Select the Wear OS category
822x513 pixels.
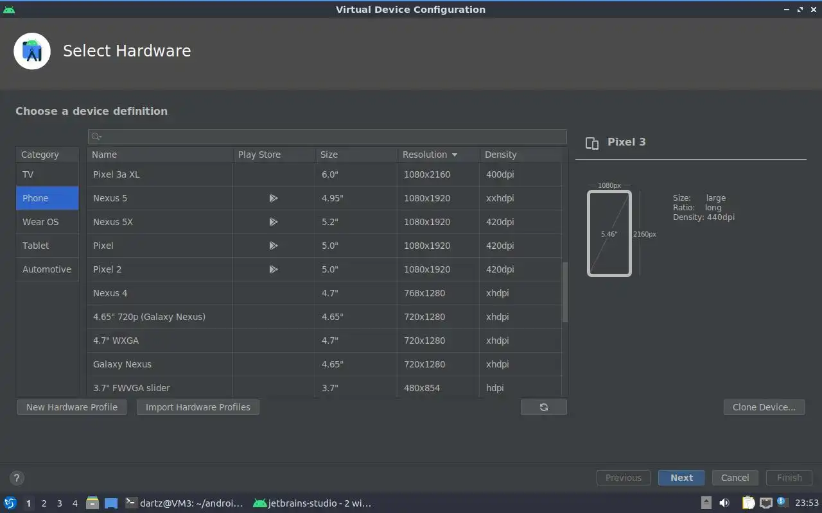coord(48,222)
